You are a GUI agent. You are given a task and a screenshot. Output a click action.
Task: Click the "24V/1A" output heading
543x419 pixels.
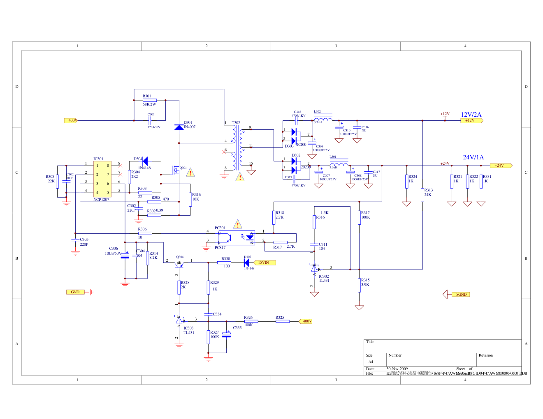[x=473, y=157]
